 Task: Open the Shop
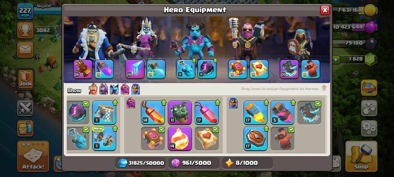pyautogui.click(x=361, y=156)
